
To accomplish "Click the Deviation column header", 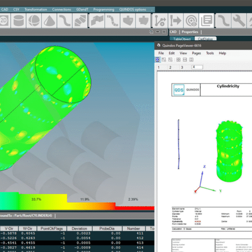I will point(79,228).
